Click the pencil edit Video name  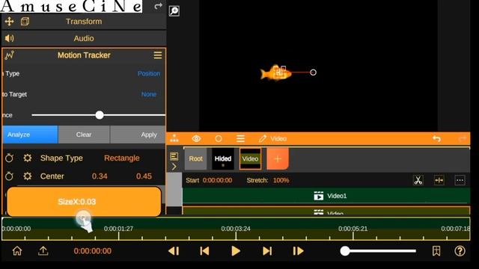click(x=263, y=139)
